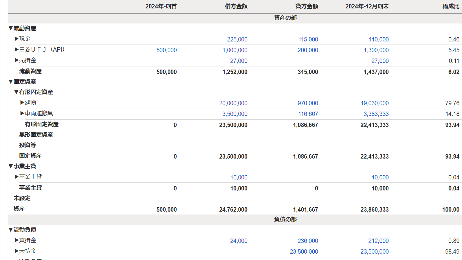Viewport: 462px width, 260px height.
Task: Open 未払金 credit amount 23,500,000
Action: point(304,252)
